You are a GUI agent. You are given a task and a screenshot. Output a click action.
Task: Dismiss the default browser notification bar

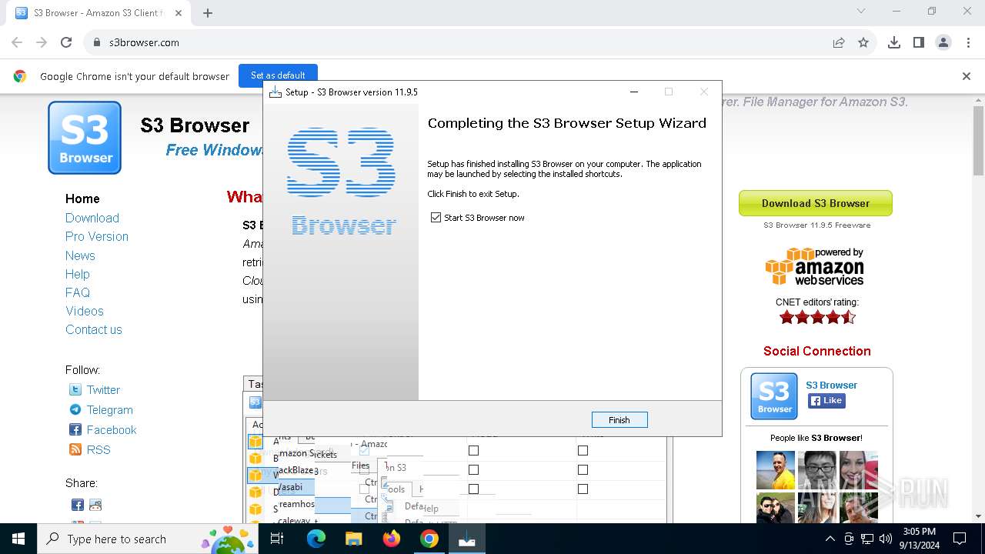[967, 76]
